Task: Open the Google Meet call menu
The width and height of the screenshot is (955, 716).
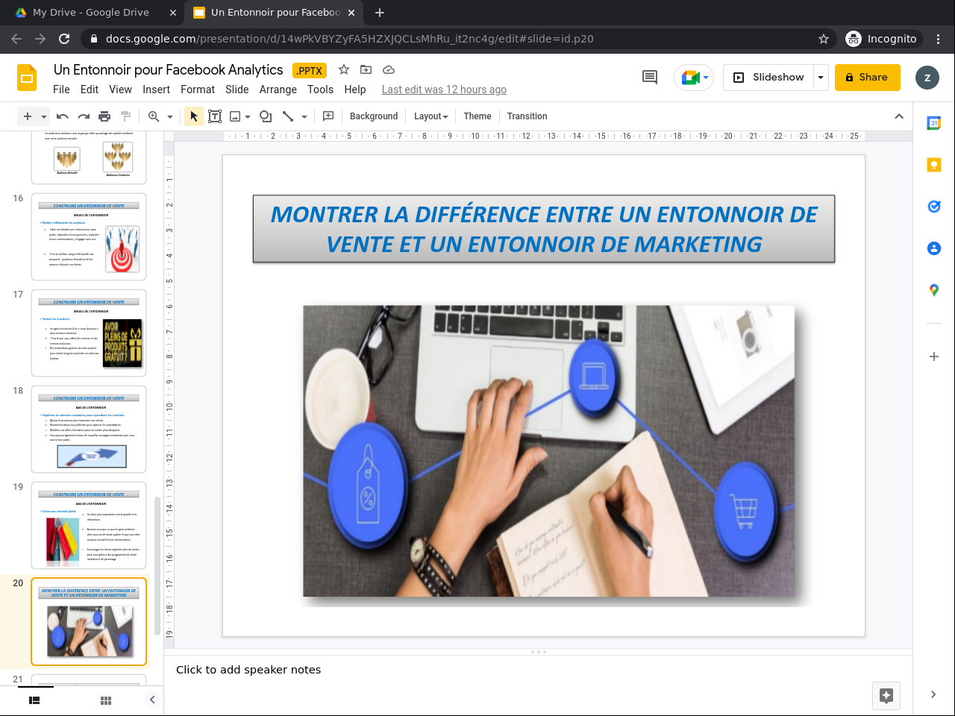Action: (x=694, y=78)
